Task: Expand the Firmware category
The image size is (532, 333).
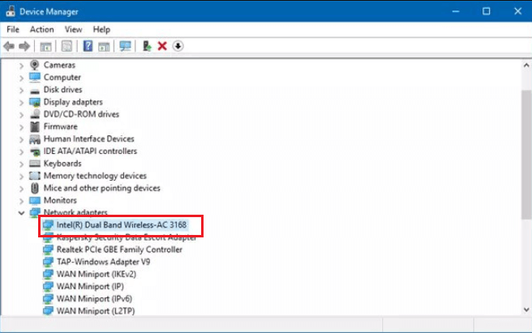Action: coord(21,127)
